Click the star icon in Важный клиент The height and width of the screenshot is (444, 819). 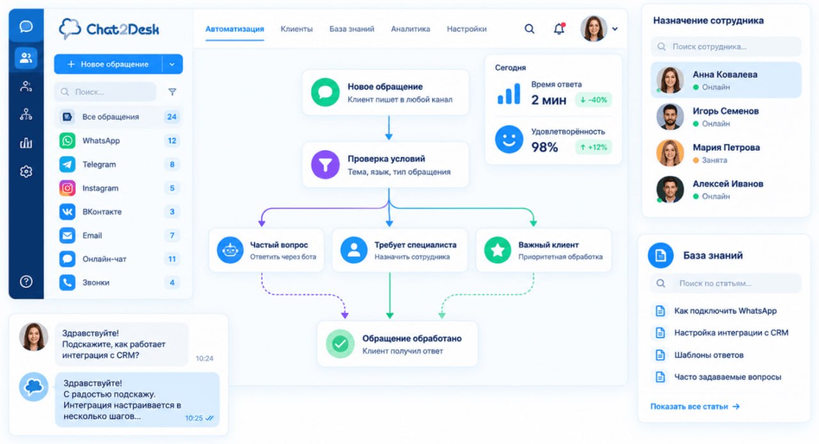(x=497, y=250)
